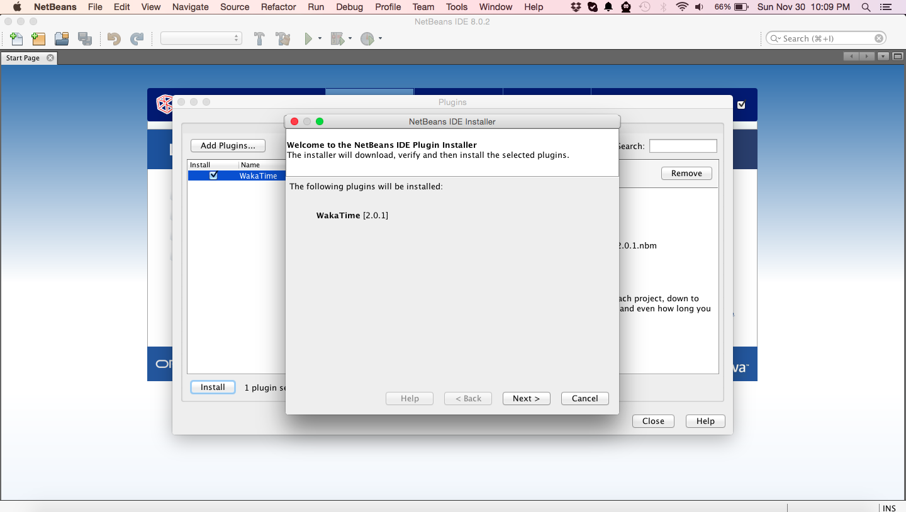The image size is (906, 512).
Task: Open the File menu
Action: pyautogui.click(x=95, y=7)
